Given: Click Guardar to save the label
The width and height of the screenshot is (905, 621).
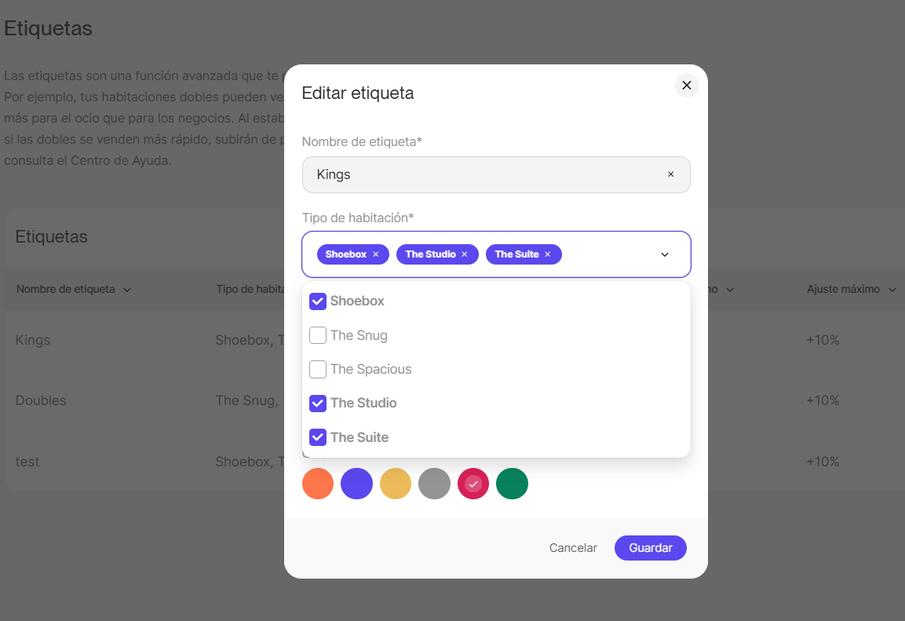Looking at the screenshot, I should 650,548.
